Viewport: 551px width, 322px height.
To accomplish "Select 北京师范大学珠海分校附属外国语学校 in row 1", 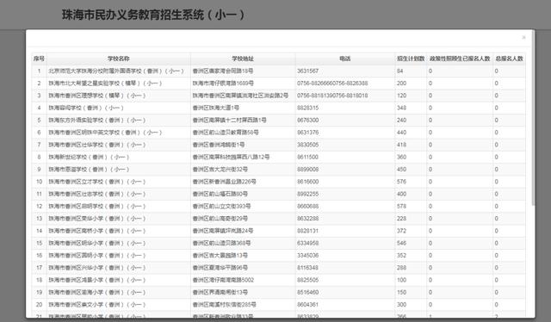I will 116,71.
